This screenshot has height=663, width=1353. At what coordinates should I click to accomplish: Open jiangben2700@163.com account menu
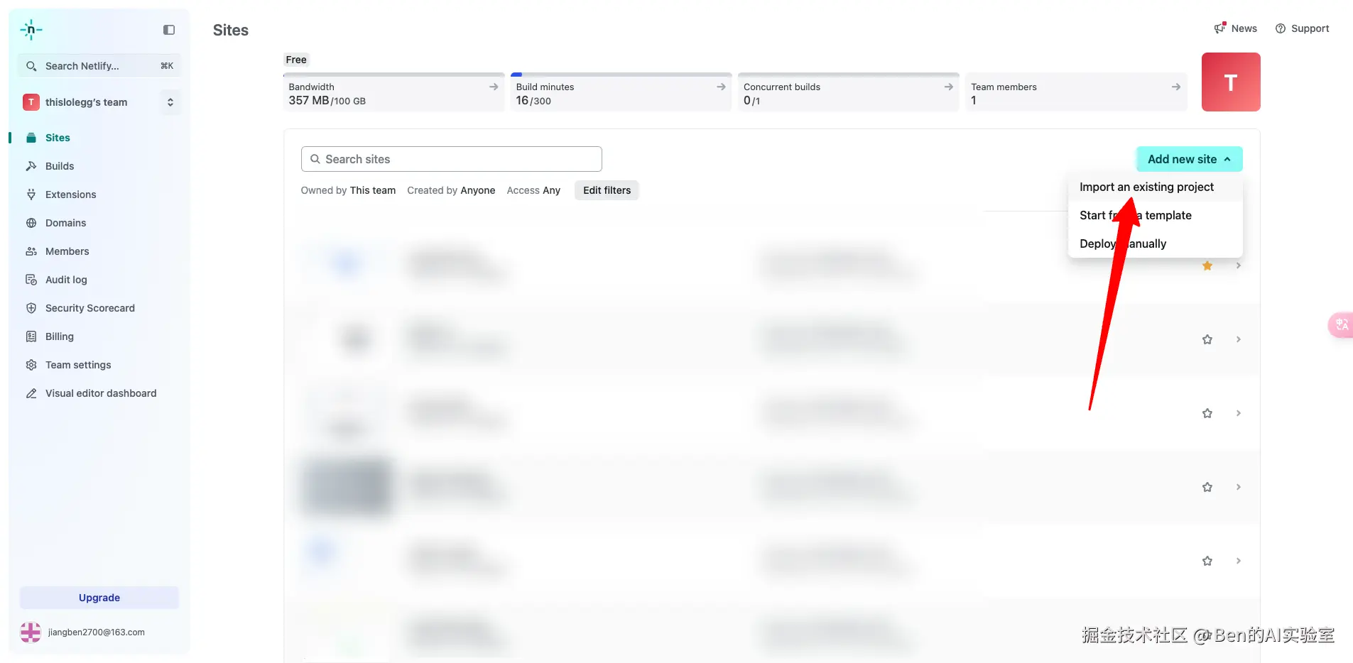pyautogui.click(x=97, y=632)
